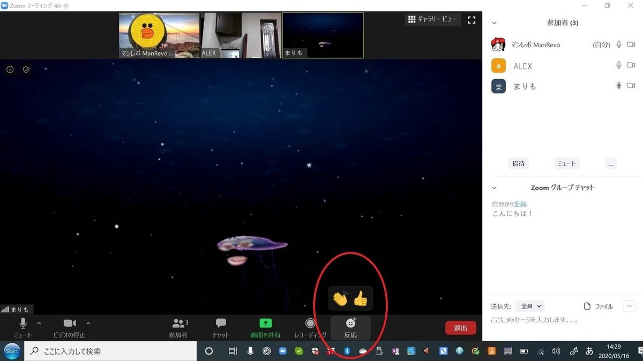The image size is (643, 361).
Task: Toggle camera icon on まりも row
Action: point(631,86)
